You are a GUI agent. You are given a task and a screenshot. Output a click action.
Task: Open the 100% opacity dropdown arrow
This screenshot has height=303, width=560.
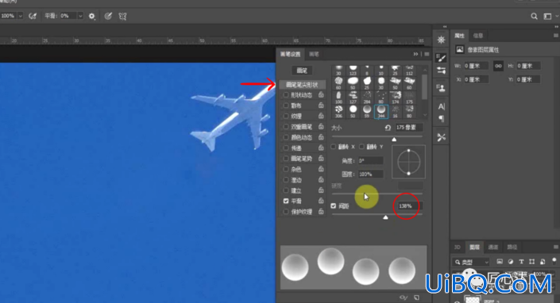tap(20, 16)
